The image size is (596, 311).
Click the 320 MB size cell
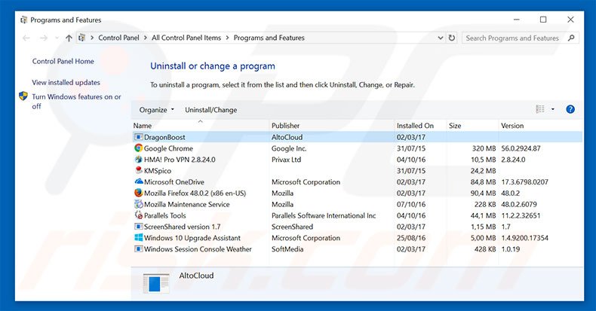pos(484,148)
